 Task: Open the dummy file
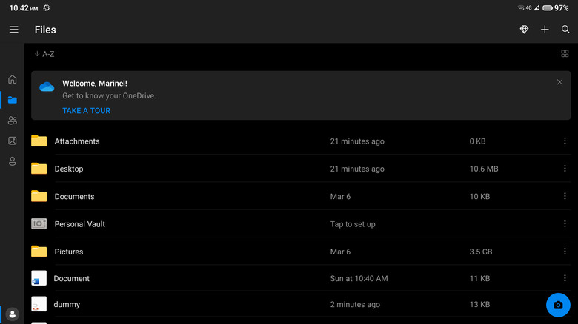point(67,304)
